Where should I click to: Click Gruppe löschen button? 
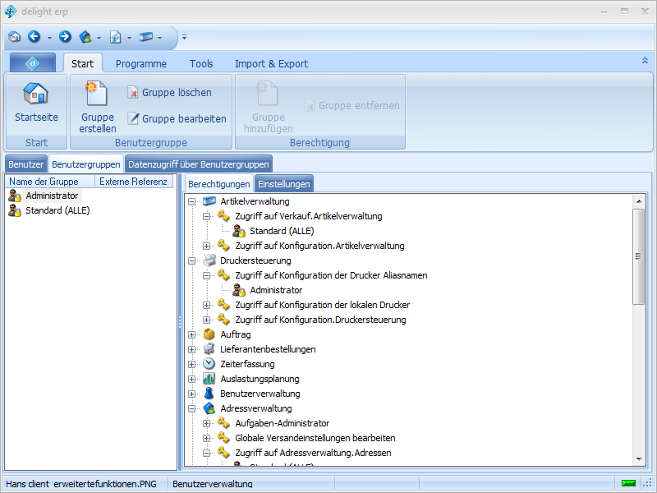point(169,93)
